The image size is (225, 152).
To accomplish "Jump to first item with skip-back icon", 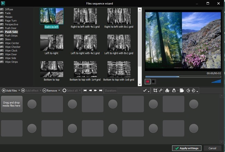I will (85, 91).
